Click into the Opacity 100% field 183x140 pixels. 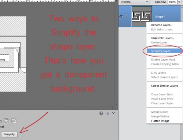point(172,2)
